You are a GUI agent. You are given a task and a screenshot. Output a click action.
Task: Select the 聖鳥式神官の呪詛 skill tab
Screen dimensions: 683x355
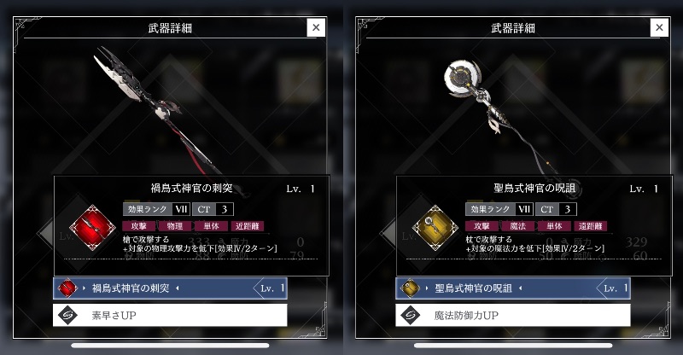pyautogui.click(x=513, y=288)
